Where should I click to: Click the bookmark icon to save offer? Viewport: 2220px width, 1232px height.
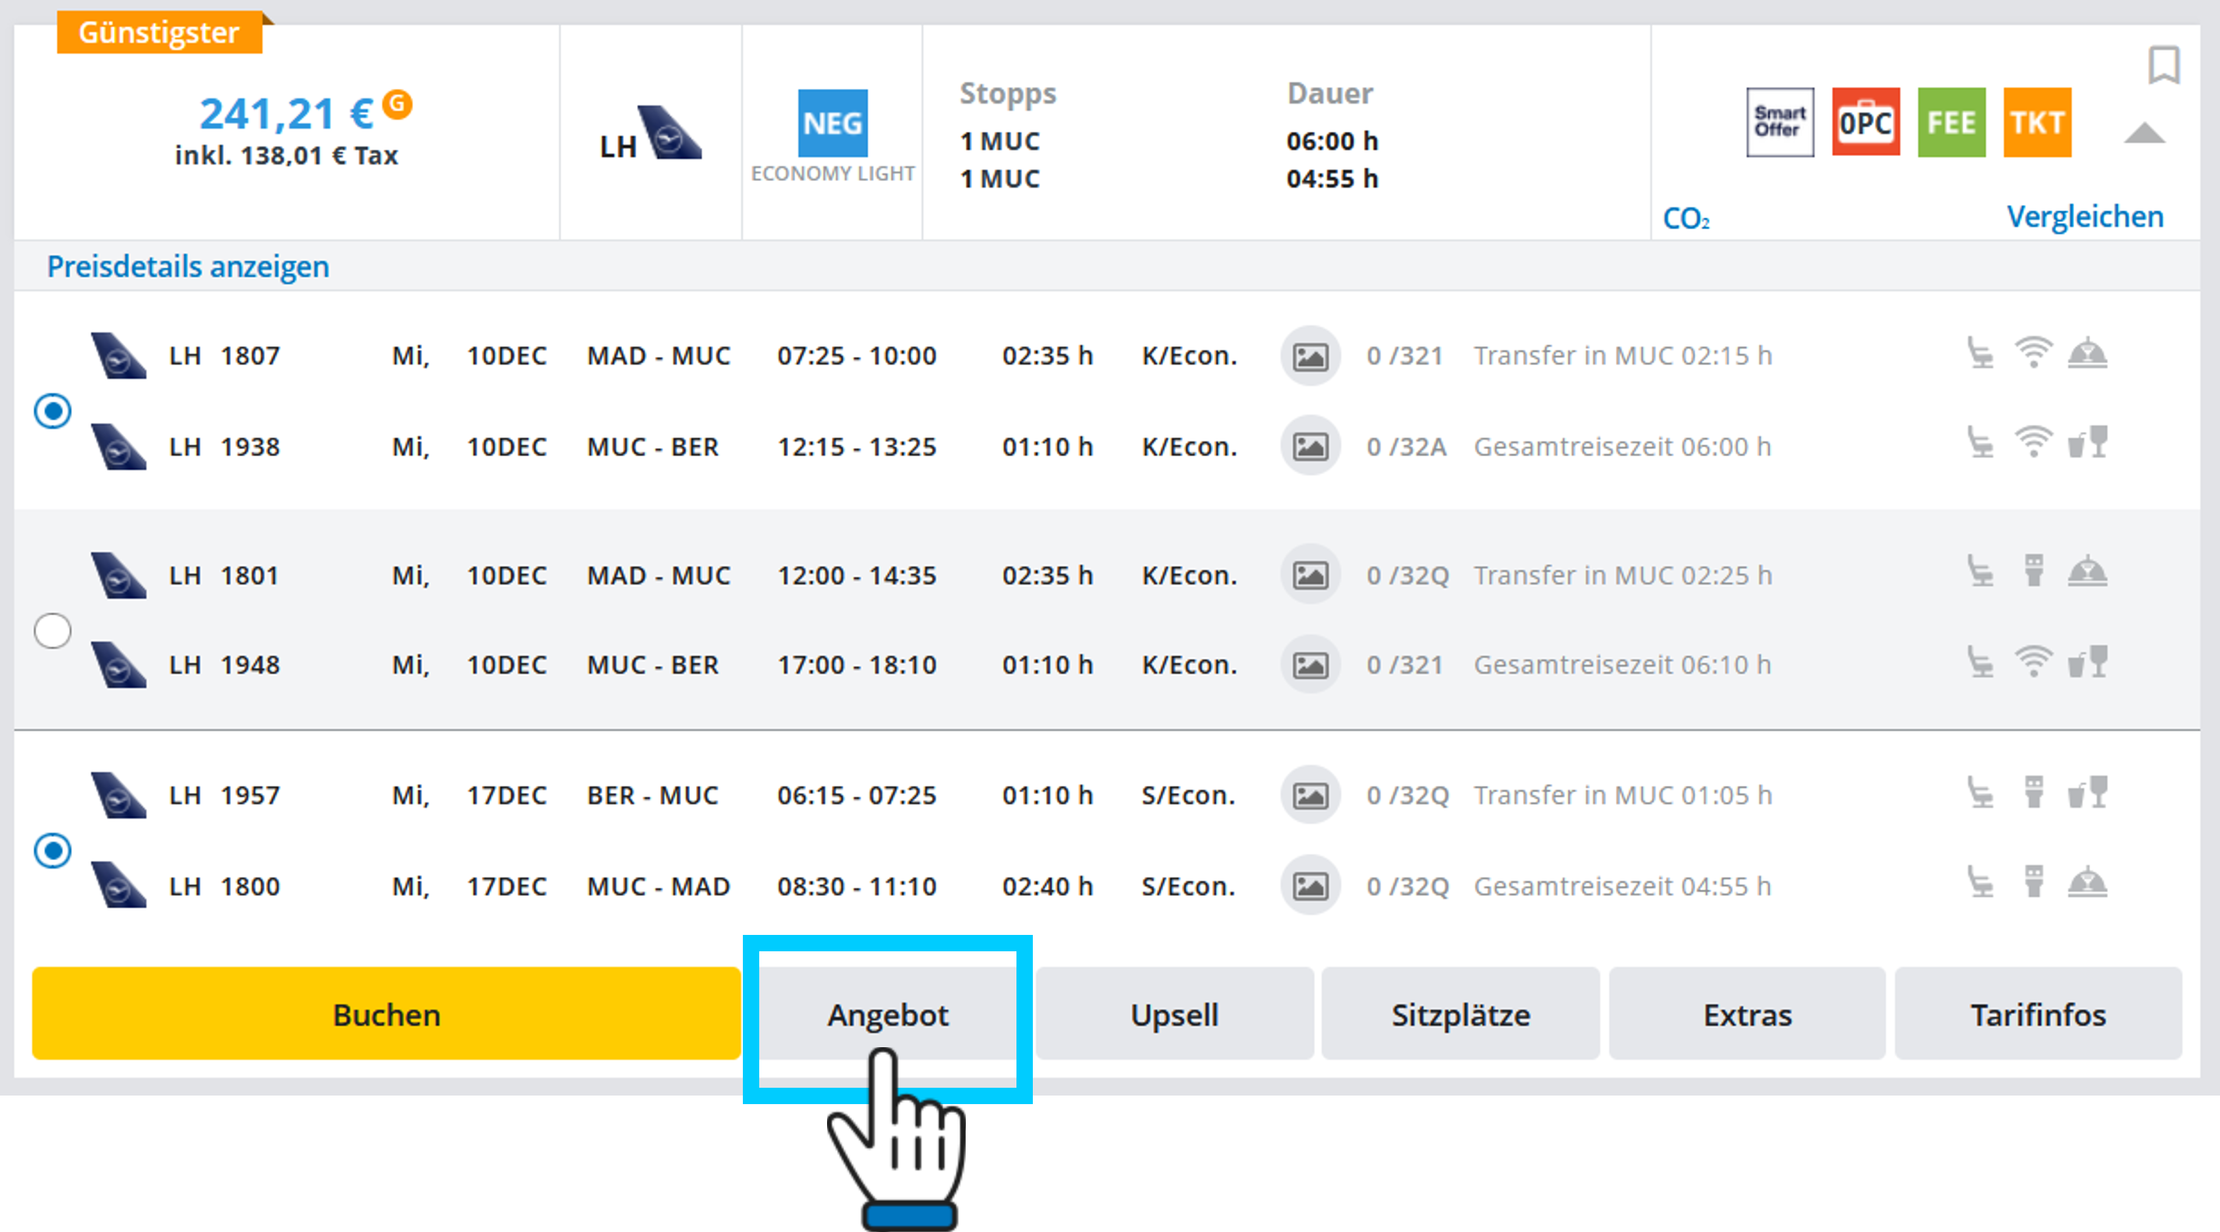click(x=2163, y=65)
